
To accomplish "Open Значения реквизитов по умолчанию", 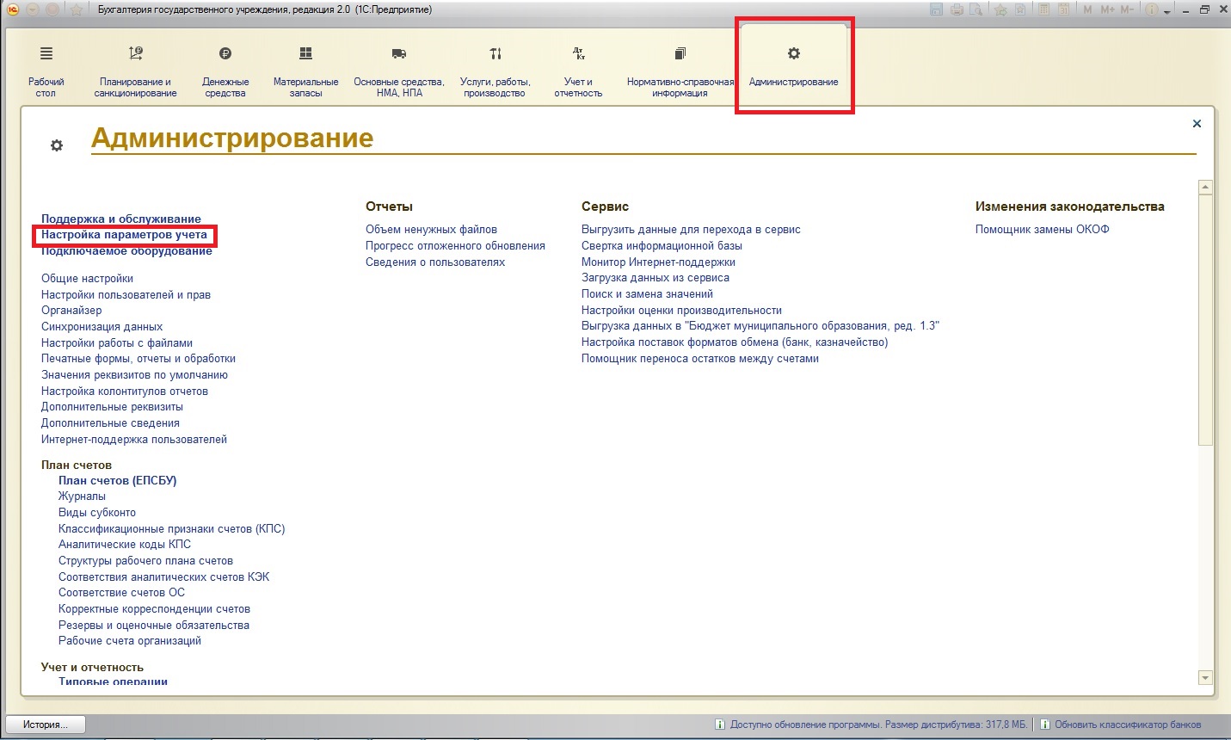I will coord(134,374).
